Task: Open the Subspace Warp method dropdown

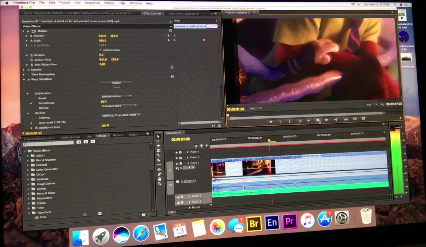Action: tap(119, 106)
